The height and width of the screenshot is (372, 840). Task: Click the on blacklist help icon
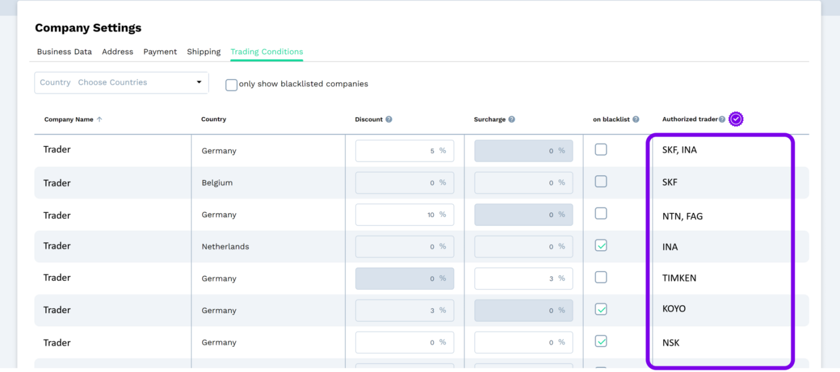pyautogui.click(x=636, y=119)
